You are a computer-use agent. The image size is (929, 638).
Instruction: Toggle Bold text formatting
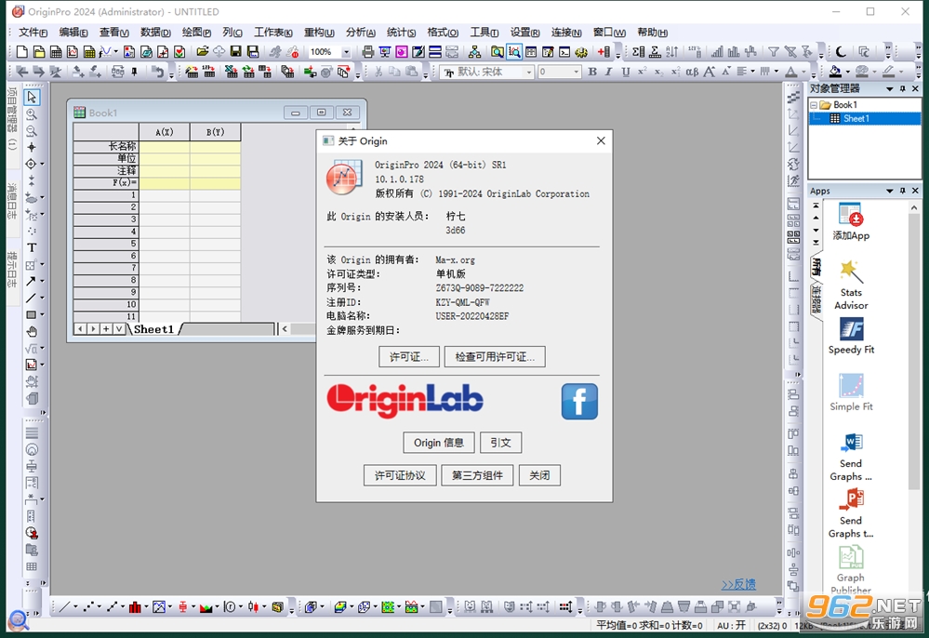point(591,72)
